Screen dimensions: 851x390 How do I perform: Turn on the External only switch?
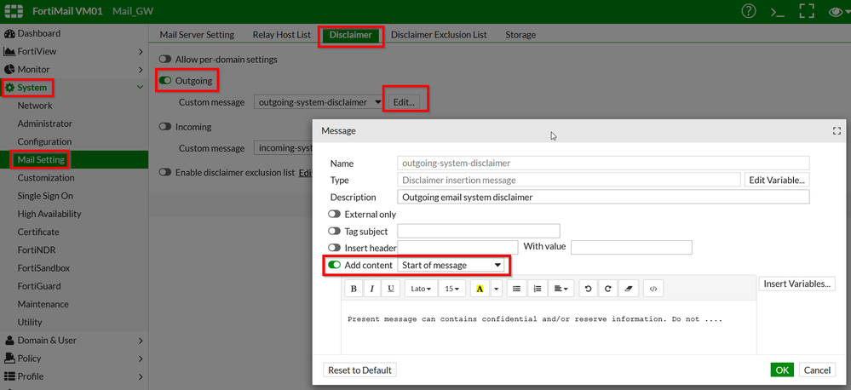click(x=334, y=215)
